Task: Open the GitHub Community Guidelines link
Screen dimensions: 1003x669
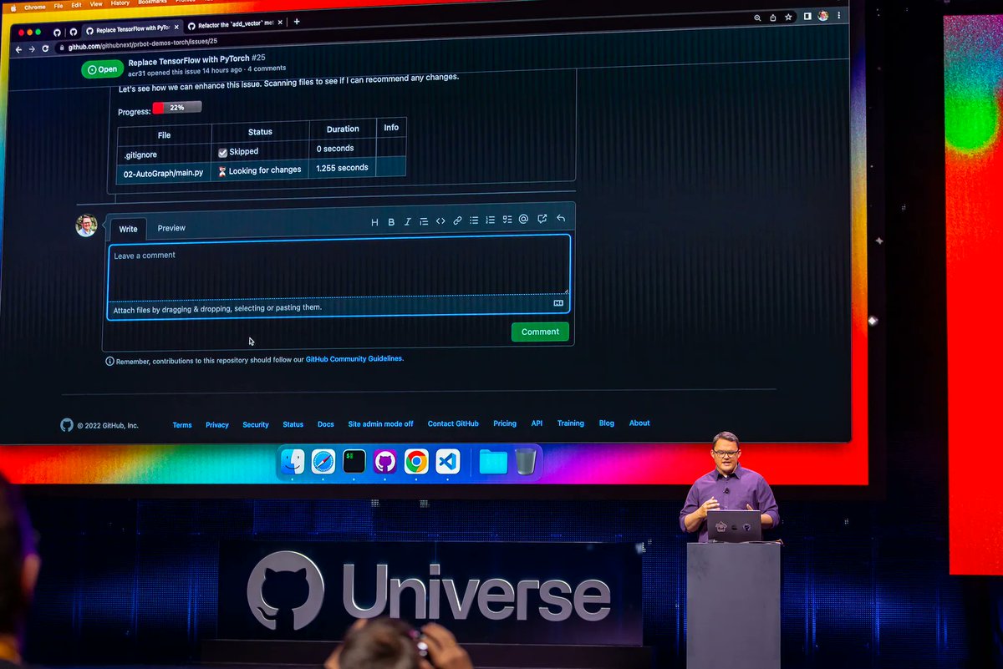Action: (354, 359)
